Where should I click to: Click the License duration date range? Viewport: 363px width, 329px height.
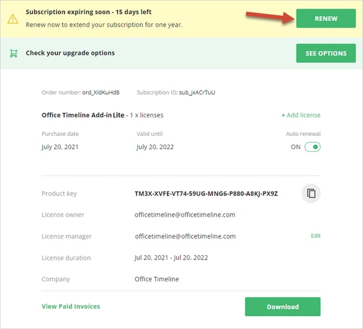pyautogui.click(x=171, y=258)
